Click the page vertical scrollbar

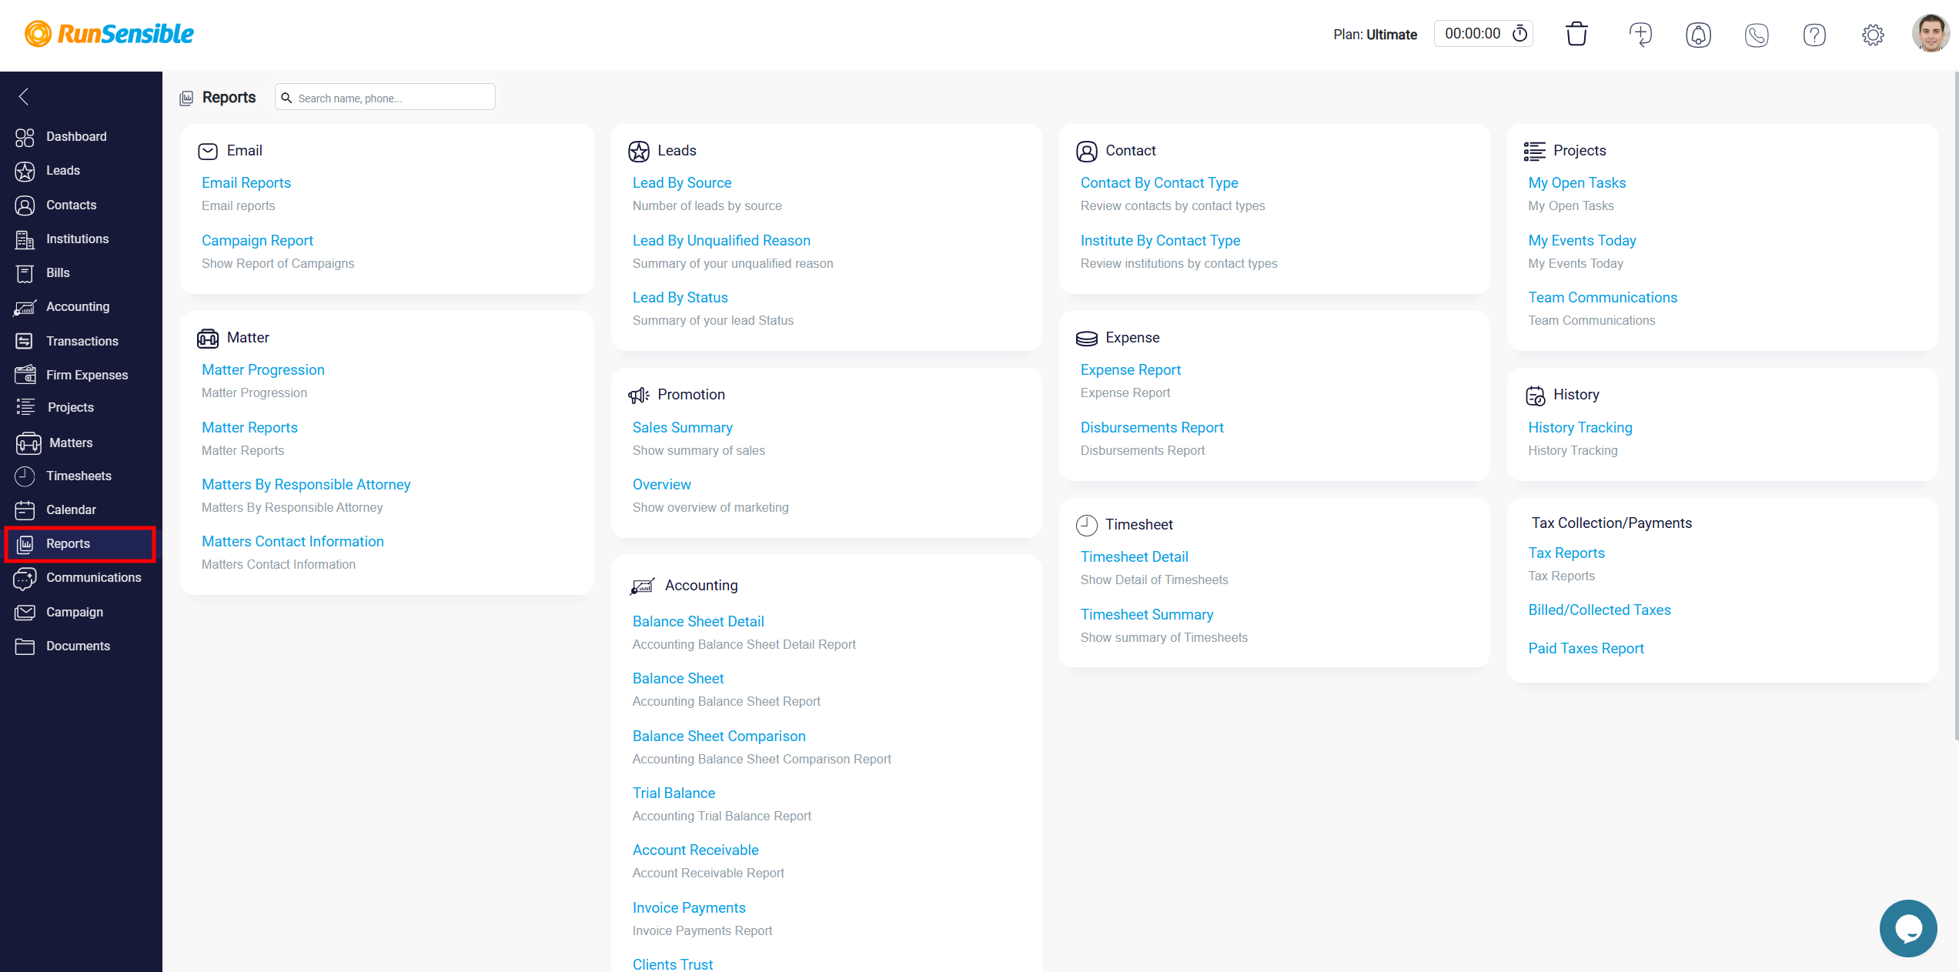pos(1956,408)
